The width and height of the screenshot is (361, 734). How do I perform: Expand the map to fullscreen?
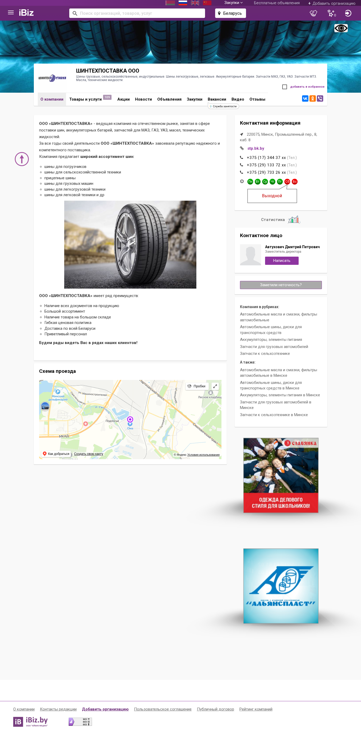(215, 386)
